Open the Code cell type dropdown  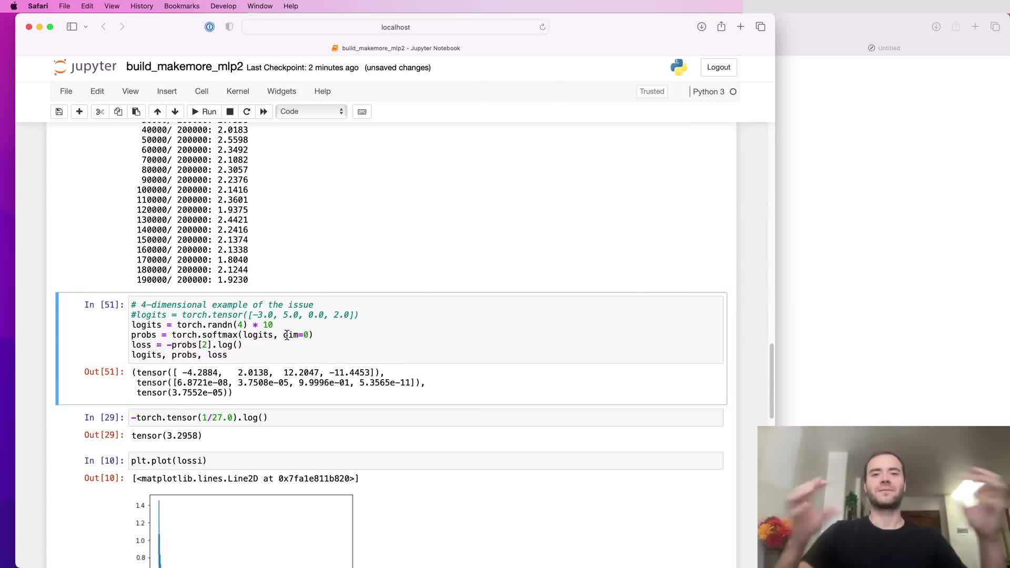point(311,111)
